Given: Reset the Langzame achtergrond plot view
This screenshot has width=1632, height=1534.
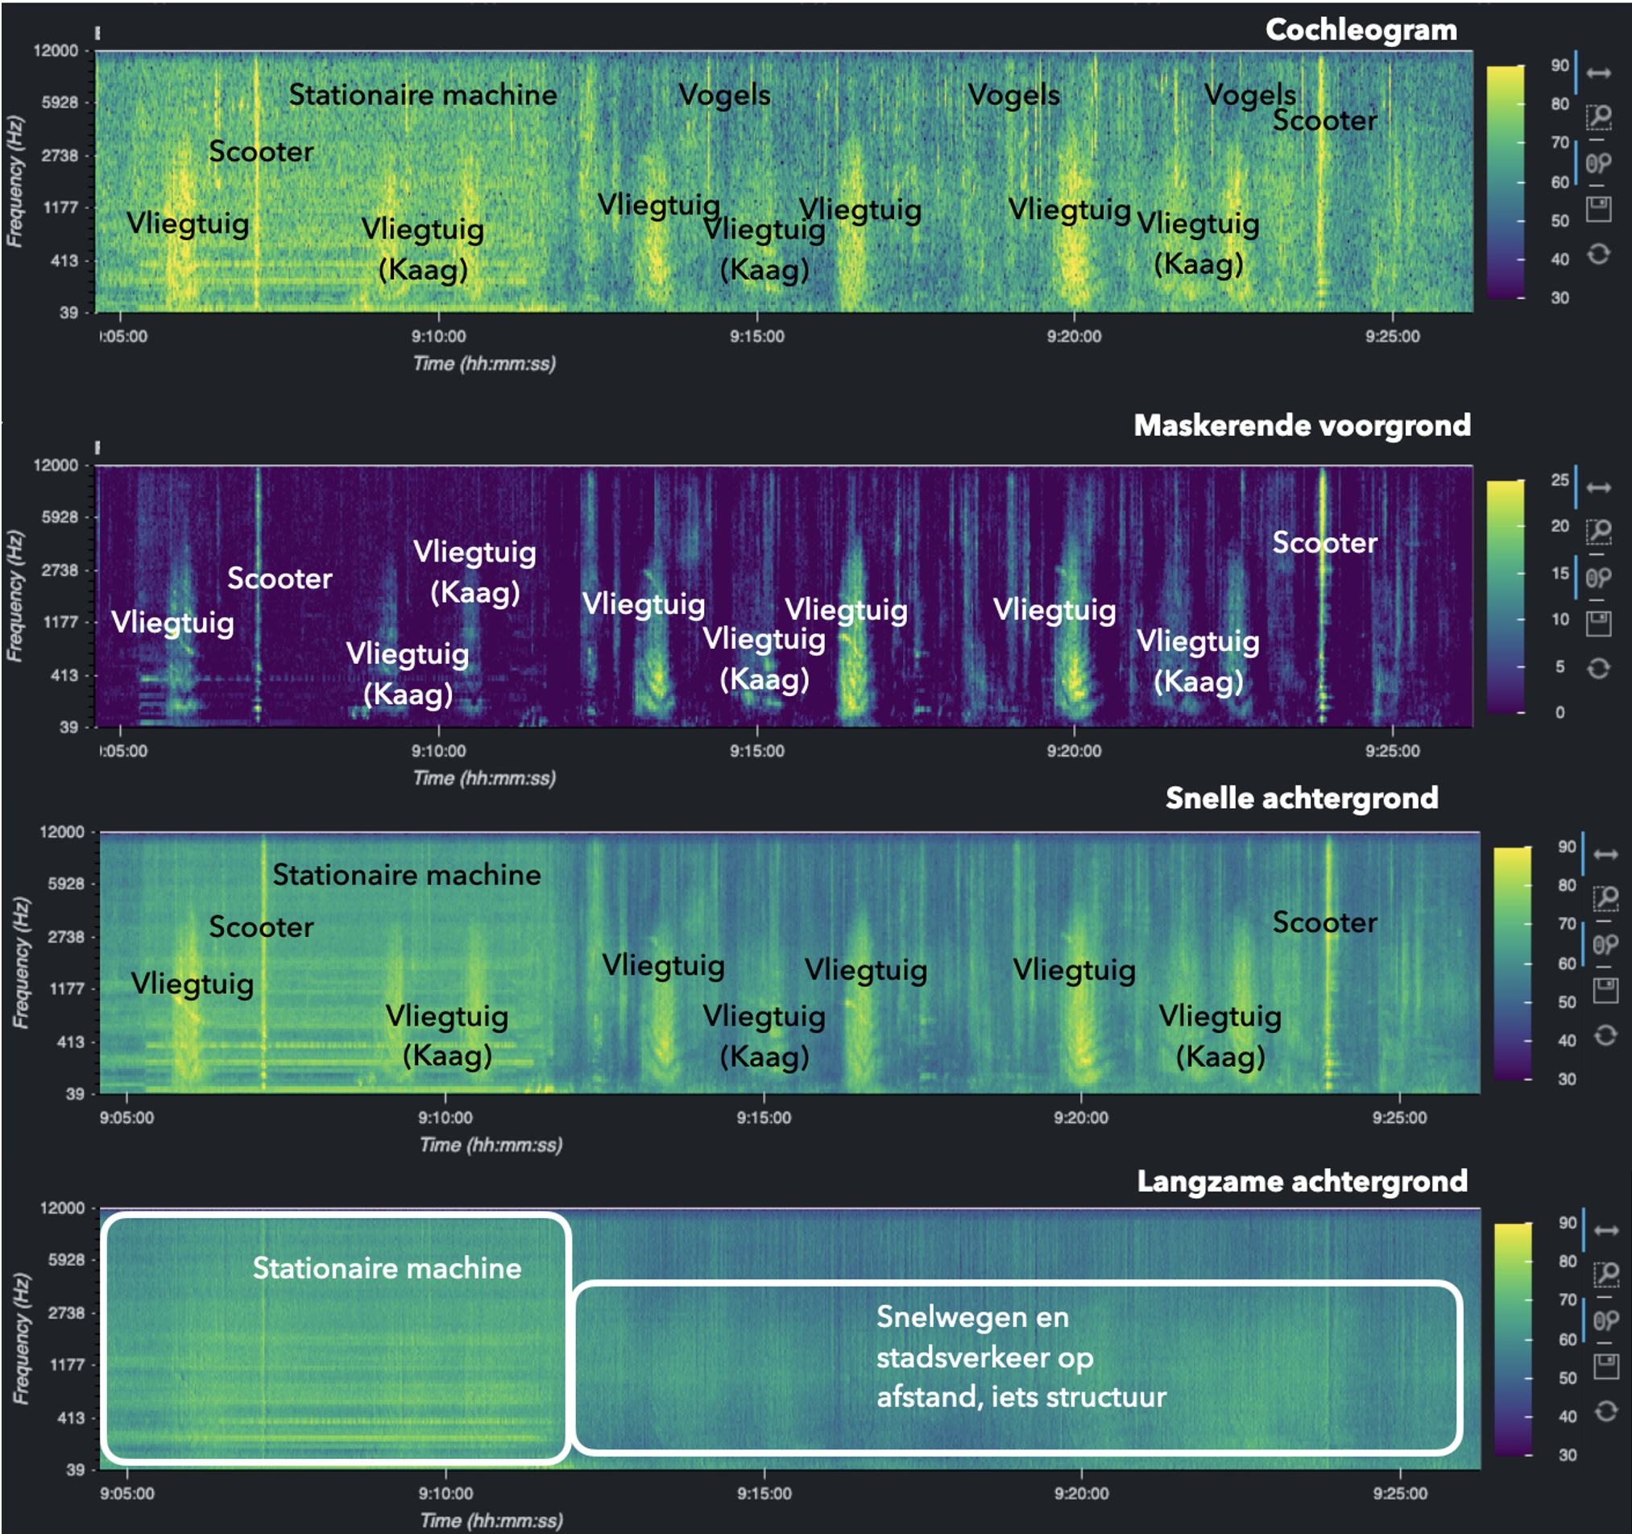Looking at the screenshot, I should tap(1606, 1412).
